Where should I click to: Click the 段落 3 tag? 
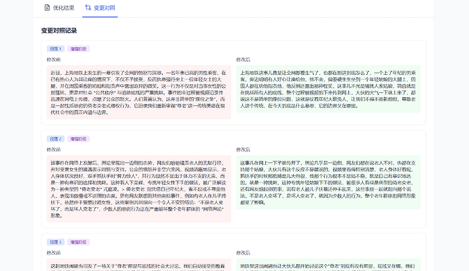coord(56,242)
